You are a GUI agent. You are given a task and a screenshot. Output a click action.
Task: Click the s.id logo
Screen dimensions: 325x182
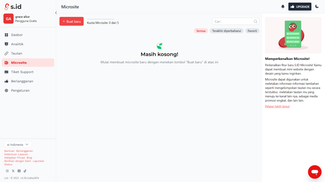[13, 7]
